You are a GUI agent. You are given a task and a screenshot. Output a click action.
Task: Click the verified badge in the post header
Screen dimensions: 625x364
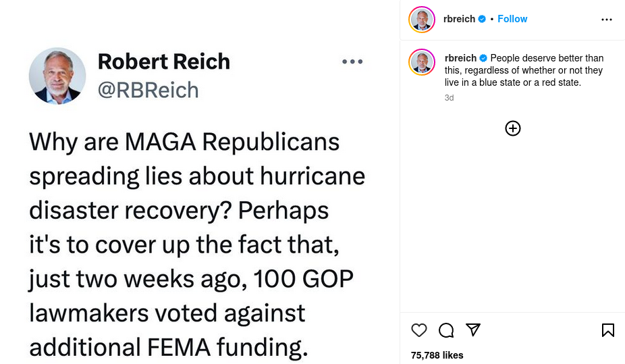482,19
